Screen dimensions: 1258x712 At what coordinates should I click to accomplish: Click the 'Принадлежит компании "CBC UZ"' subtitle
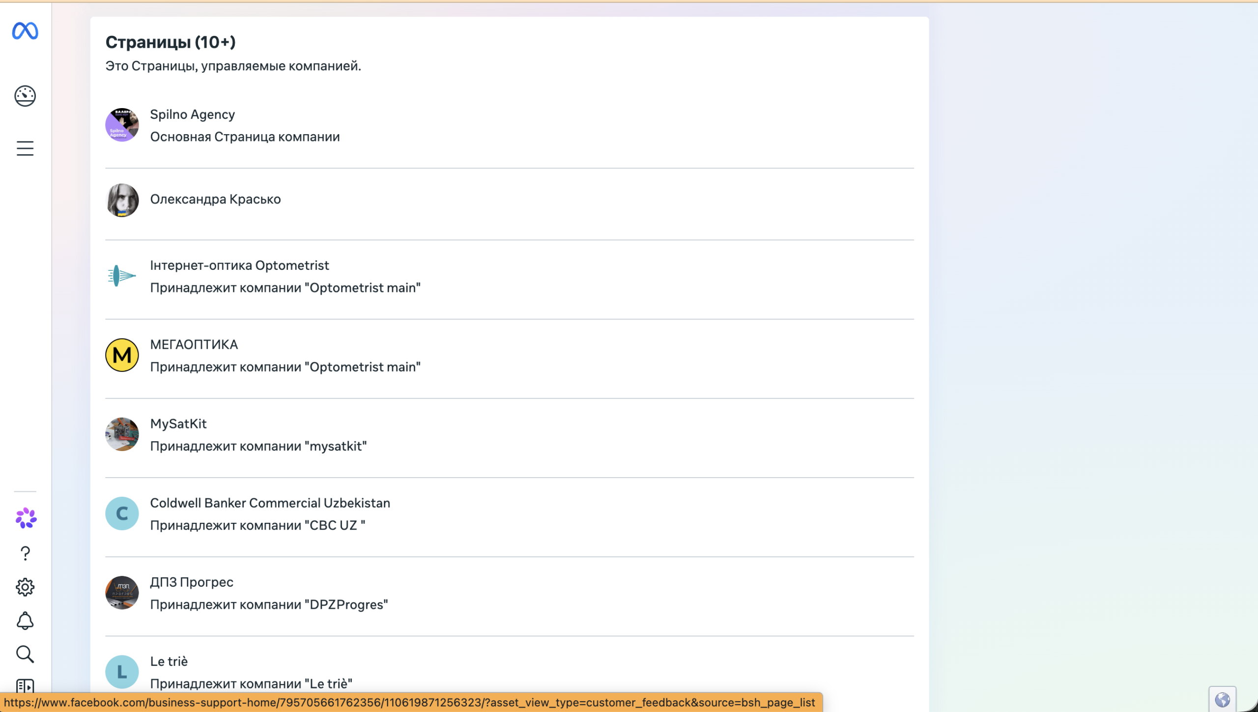click(x=257, y=525)
